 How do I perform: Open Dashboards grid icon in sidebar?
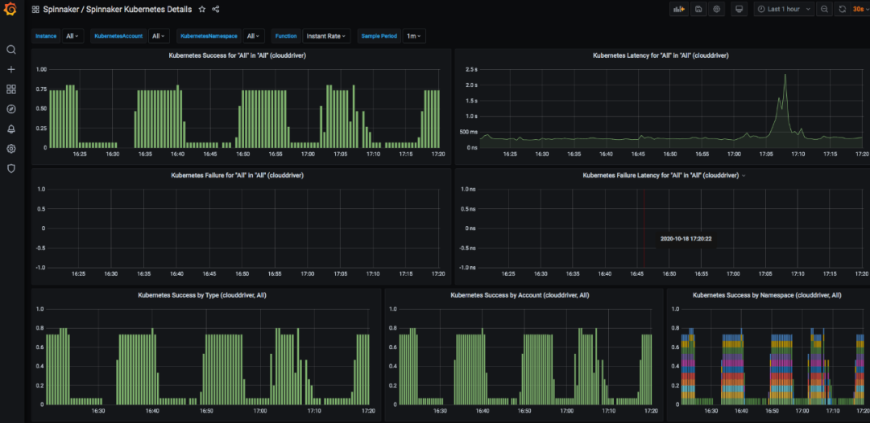(11, 89)
